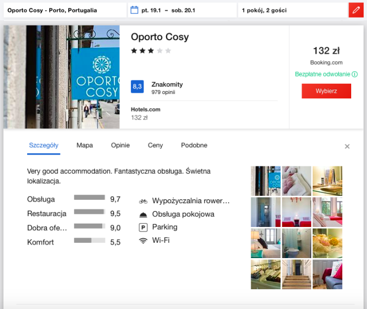Select the Ceny tab

click(x=155, y=145)
